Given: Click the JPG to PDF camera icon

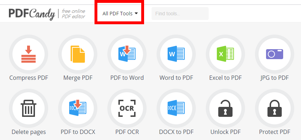Looking at the screenshot, I should pyautogui.click(x=275, y=54).
